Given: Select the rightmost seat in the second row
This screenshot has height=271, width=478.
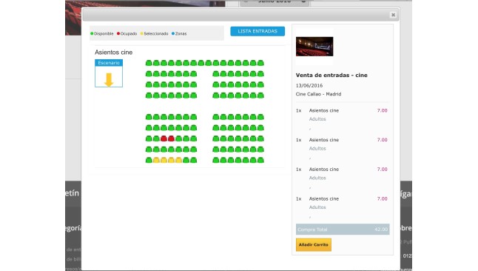Looking at the screenshot, I should (260, 74).
